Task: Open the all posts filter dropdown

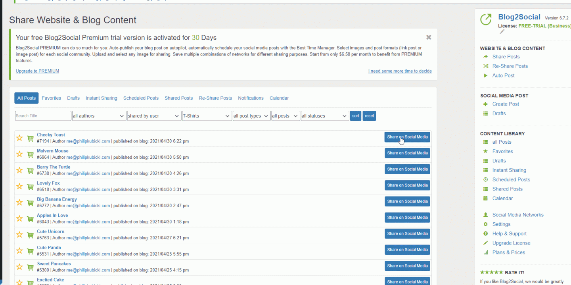Action: tap(286, 116)
